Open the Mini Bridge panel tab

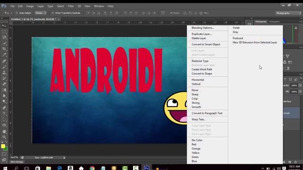point(17,162)
